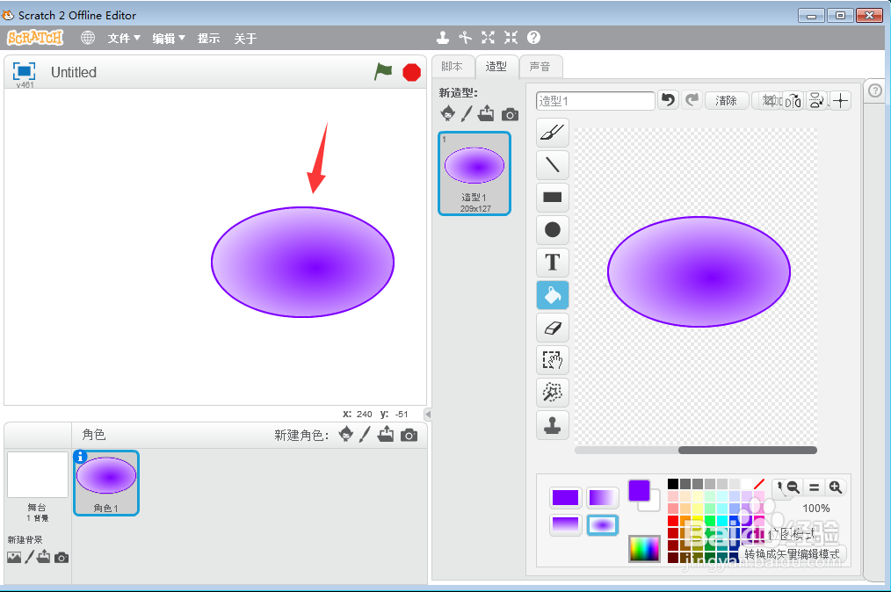Viewport: 891px width, 592px height.
Task: Switch to the 造型 tab
Action: [x=496, y=67]
